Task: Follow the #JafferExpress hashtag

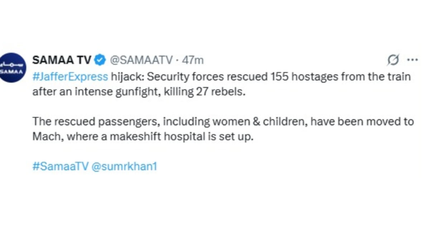Action: 70,77
